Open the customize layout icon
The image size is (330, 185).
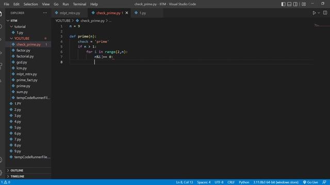[304, 4]
